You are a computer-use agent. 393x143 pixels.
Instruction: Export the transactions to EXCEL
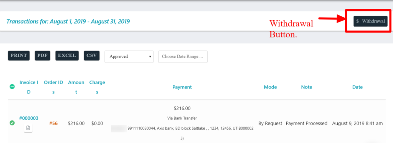[67, 56]
